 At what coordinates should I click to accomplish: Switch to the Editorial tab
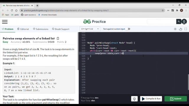click(x=23, y=29)
